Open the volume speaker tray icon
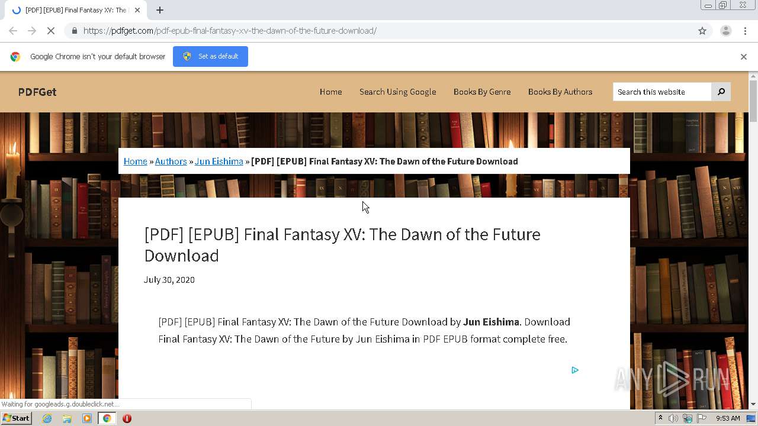The height and width of the screenshot is (426, 758). click(x=673, y=418)
